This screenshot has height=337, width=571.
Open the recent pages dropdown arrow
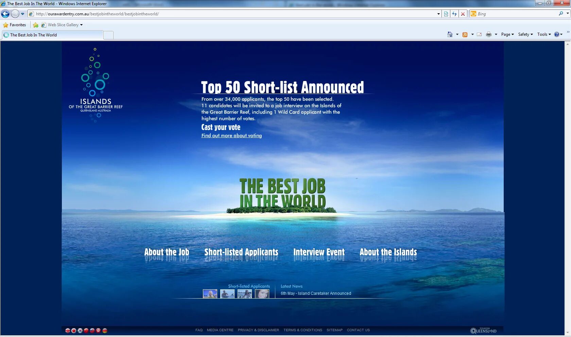[23, 14]
